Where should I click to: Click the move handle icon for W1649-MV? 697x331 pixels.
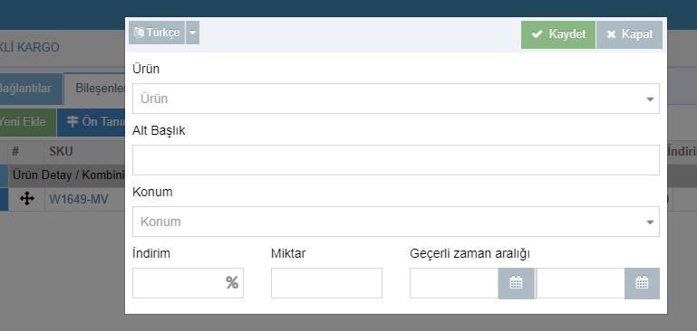coord(27,199)
